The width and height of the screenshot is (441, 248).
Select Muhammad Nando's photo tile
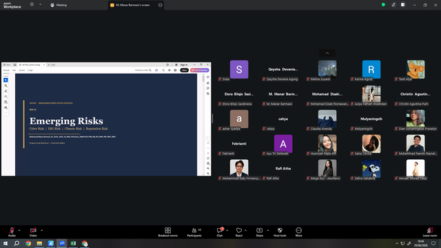point(416,143)
